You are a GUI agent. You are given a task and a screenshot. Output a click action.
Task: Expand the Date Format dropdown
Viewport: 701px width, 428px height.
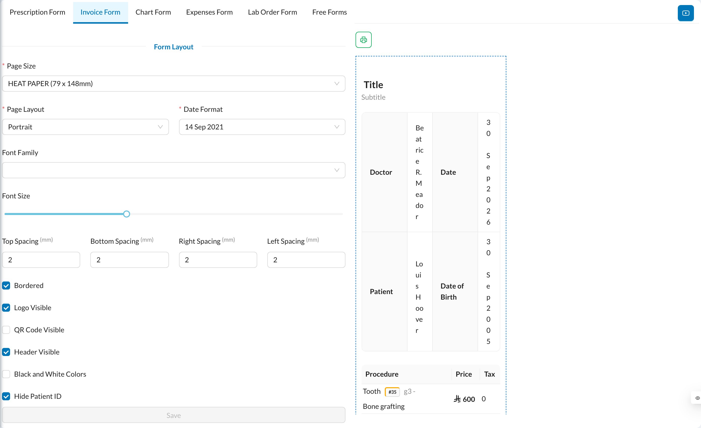point(262,127)
